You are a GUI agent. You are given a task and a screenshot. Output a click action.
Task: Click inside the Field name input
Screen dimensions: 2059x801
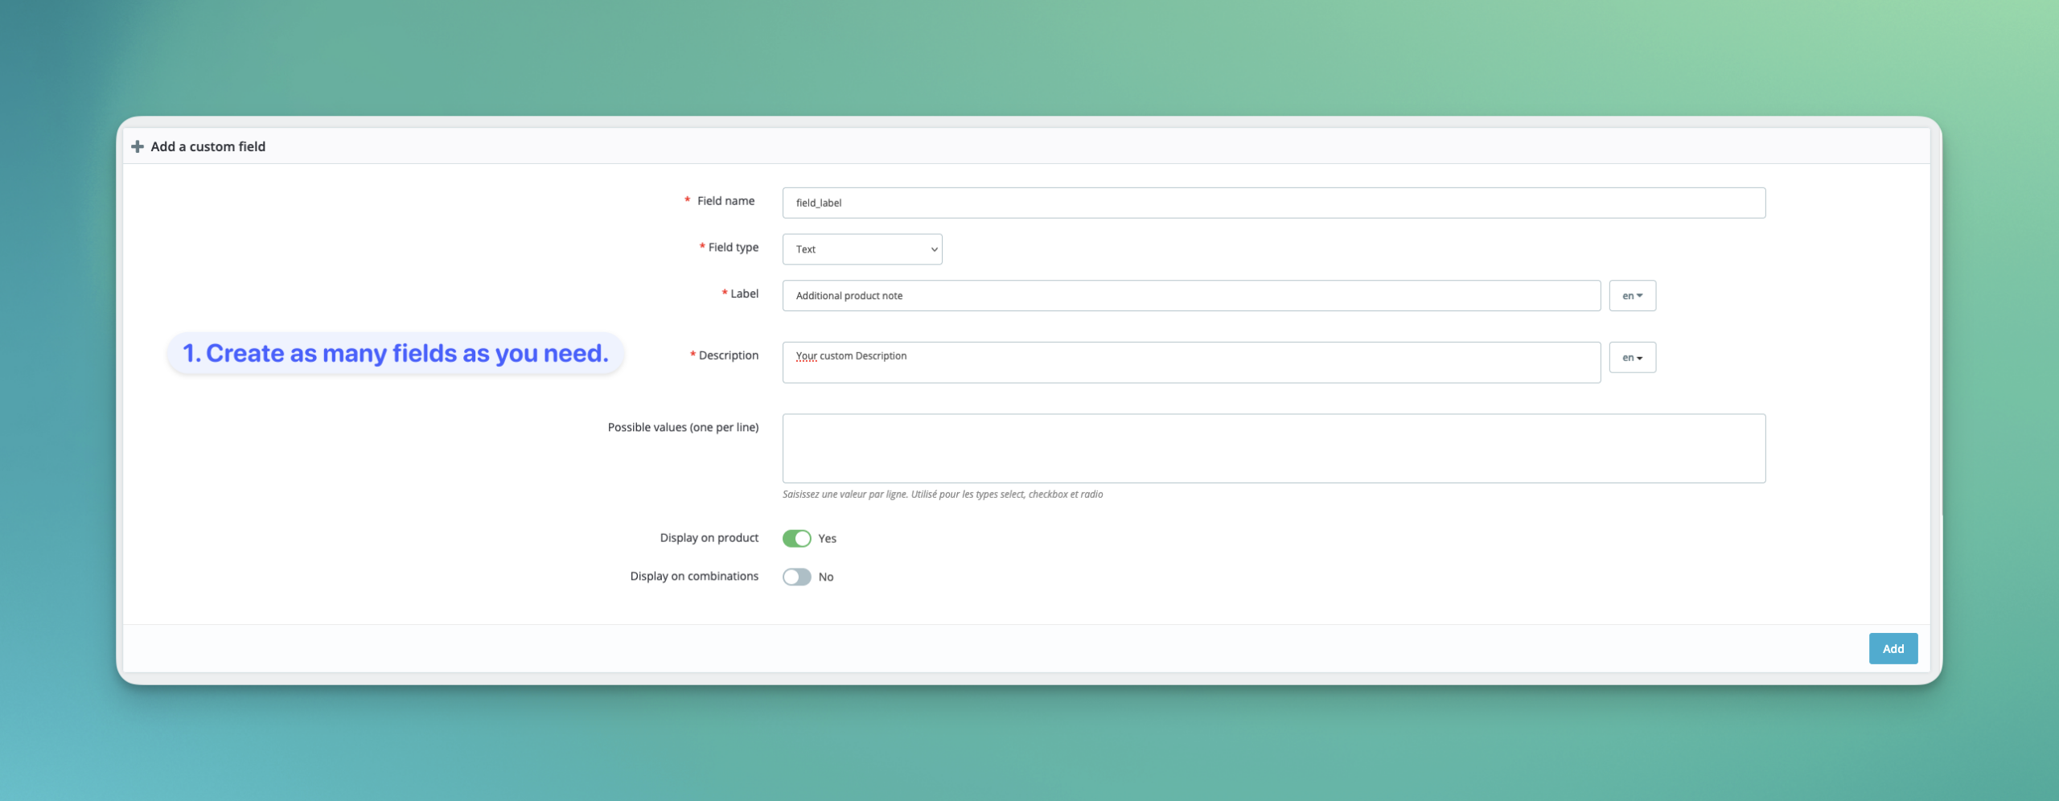point(1273,203)
